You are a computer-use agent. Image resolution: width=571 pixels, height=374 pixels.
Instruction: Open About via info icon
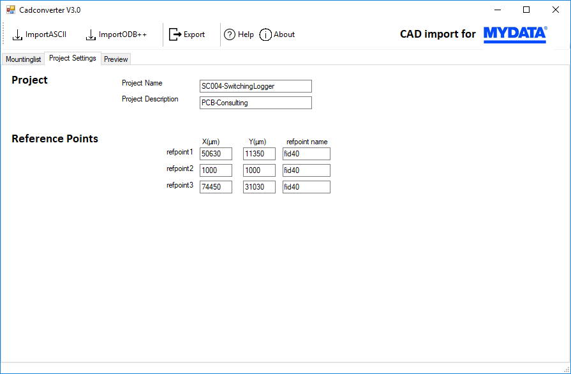tap(265, 34)
